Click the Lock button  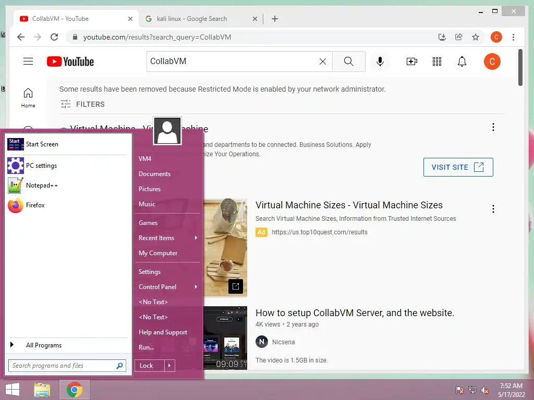pos(150,366)
